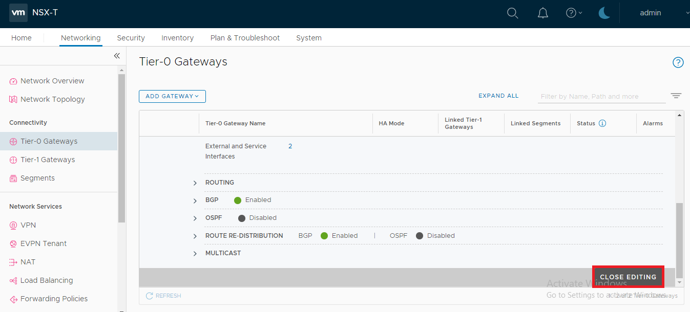Open Network Overview page
This screenshot has width=690, height=312.
[52, 81]
